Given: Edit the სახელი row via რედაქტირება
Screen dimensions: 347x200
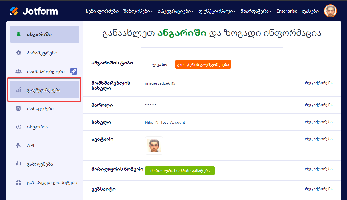Looking at the screenshot, I should click(x=319, y=122).
